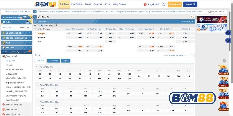Open SABA Esports banner
The height and width of the screenshot is (116, 233).
click(212, 19)
